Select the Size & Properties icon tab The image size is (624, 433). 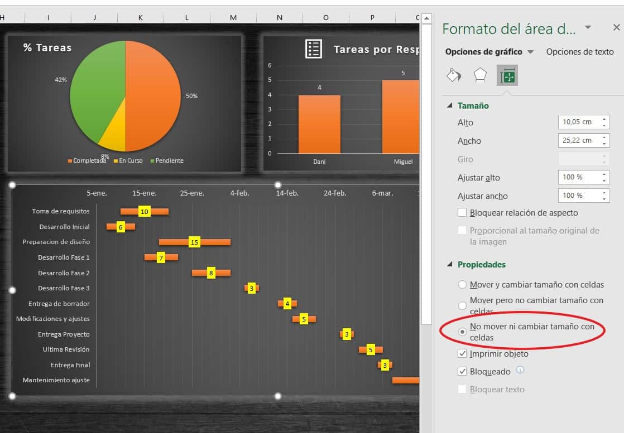[x=507, y=75]
